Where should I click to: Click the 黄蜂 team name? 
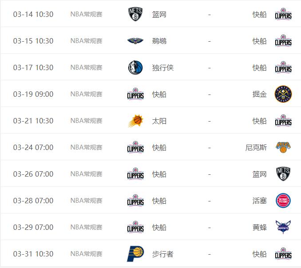pos(260,227)
